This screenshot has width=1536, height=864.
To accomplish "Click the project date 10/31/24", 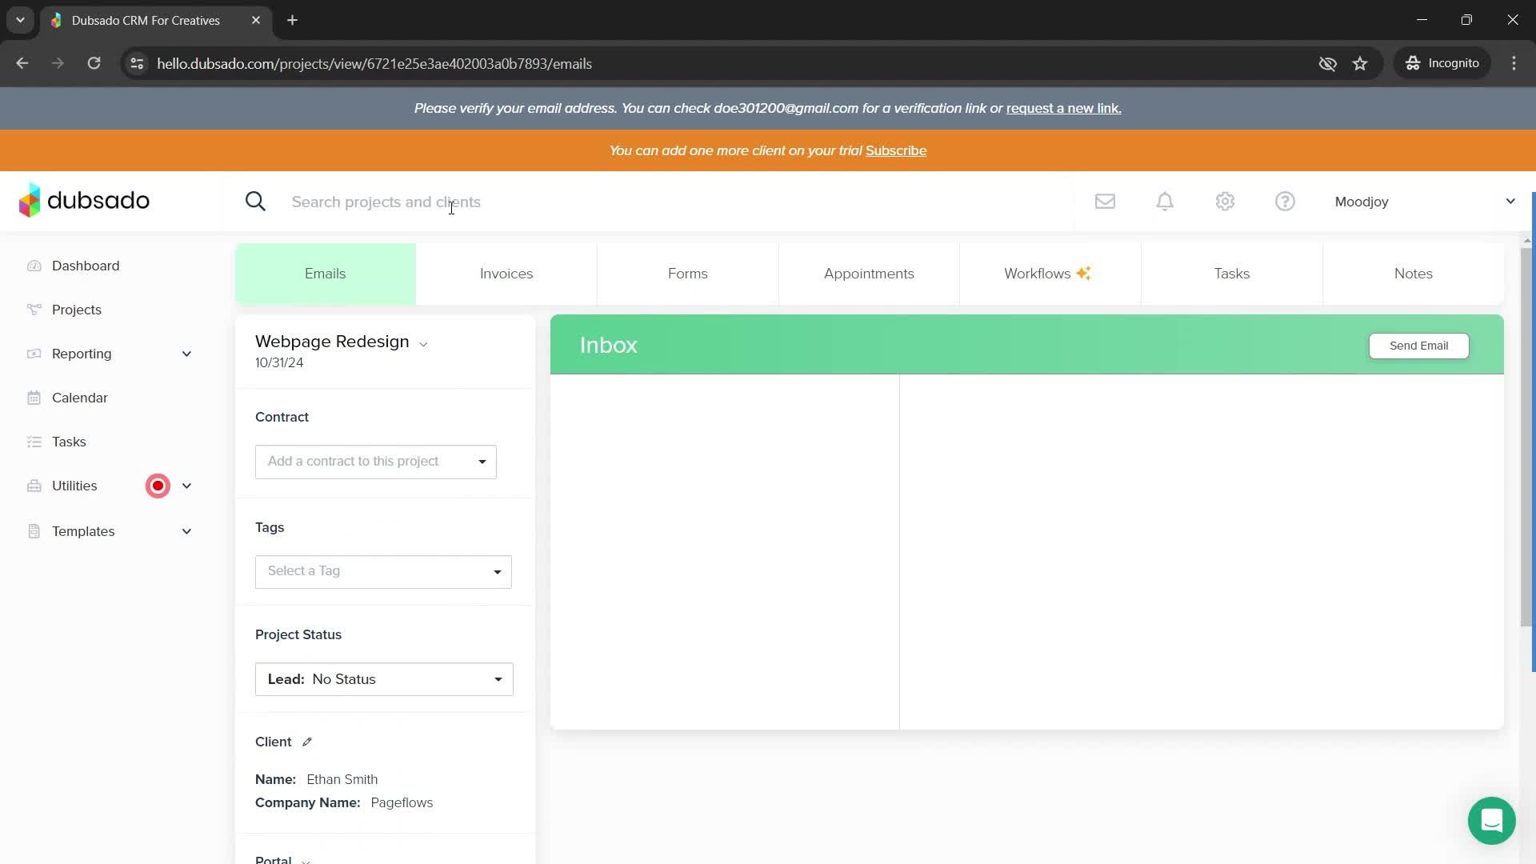I will (x=279, y=362).
